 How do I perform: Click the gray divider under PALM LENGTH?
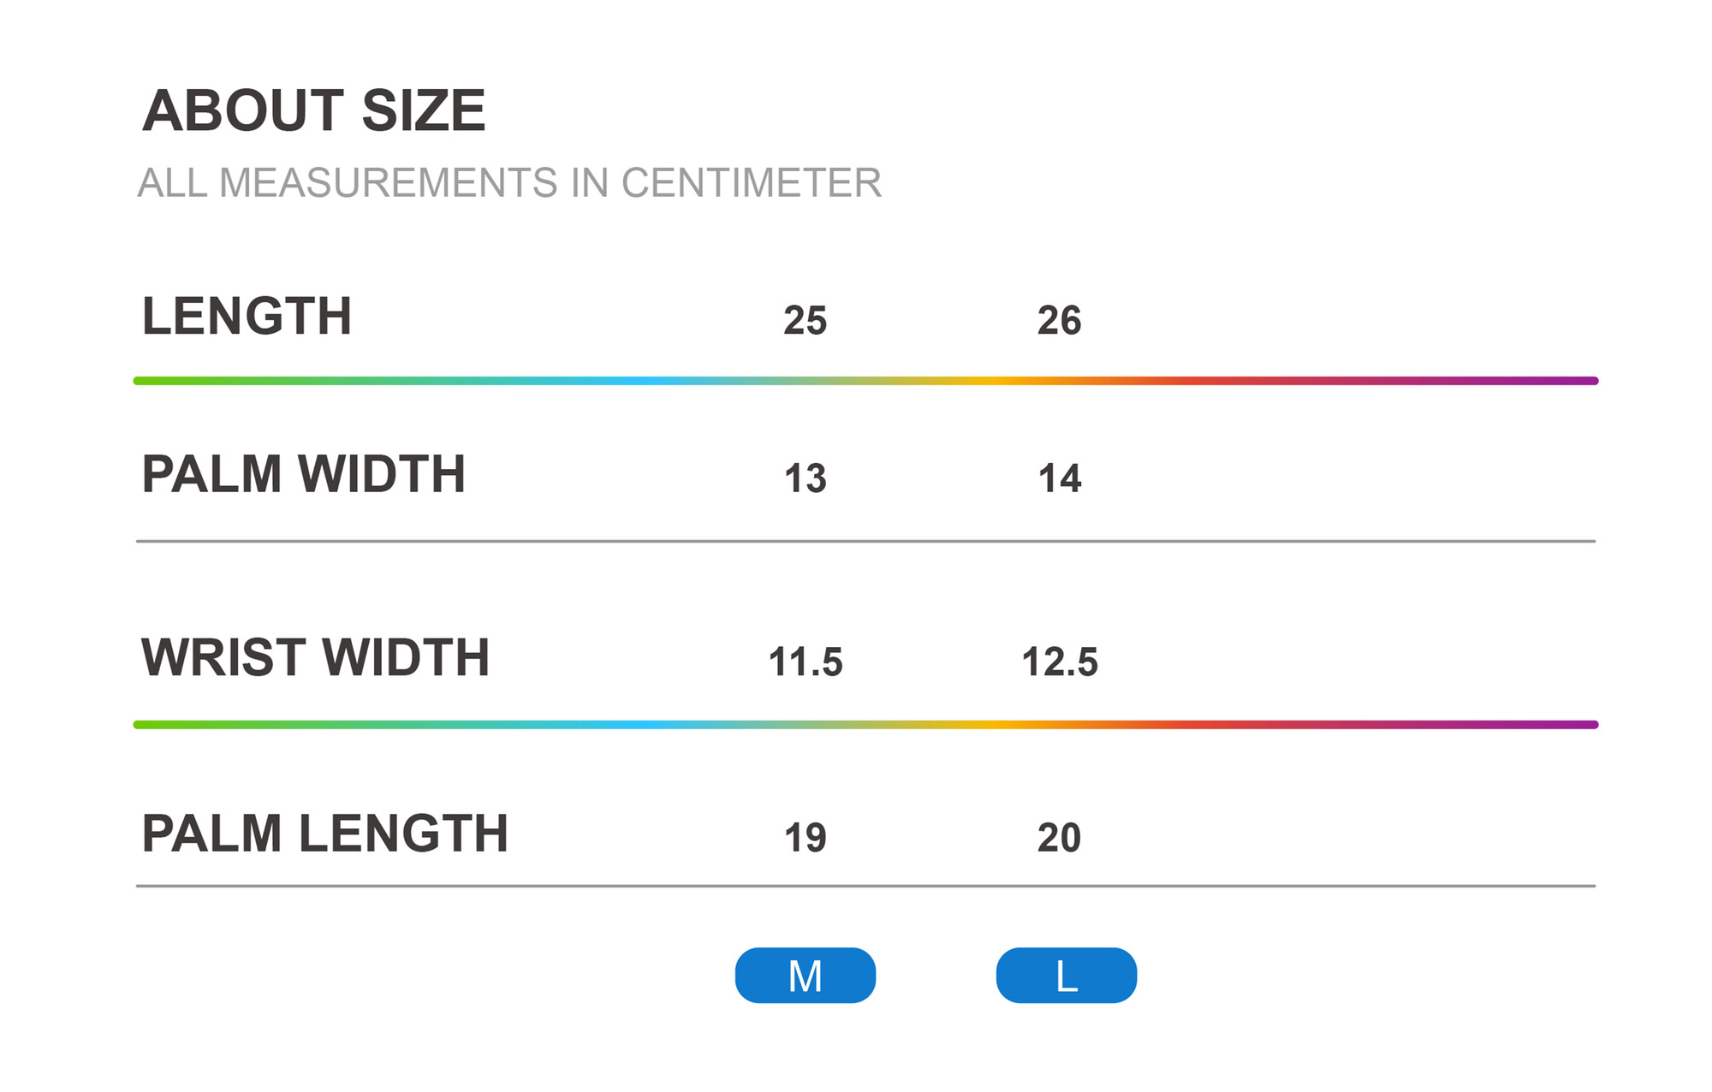[865, 886]
